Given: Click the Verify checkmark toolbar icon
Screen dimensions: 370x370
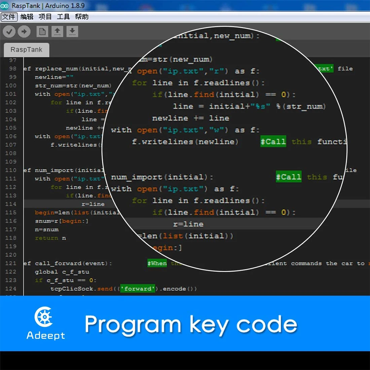Looking at the screenshot, I should (9, 31).
